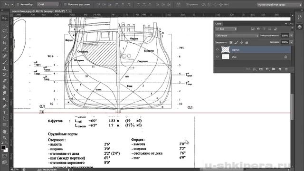Image resolution: width=304 pixels, height=171 pixels.
Task: Enable the Автовыбор checkbox
Action: click(x=18, y=4)
